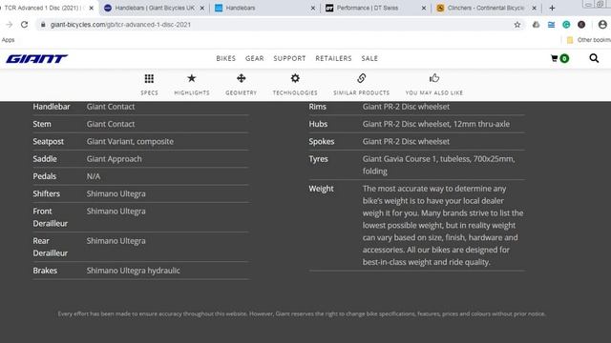Image resolution: width=611 pixels, height=343 pixels.
Task: Close the Handlebars Giant Bicycles UK tab
Action: click(202, 8)
